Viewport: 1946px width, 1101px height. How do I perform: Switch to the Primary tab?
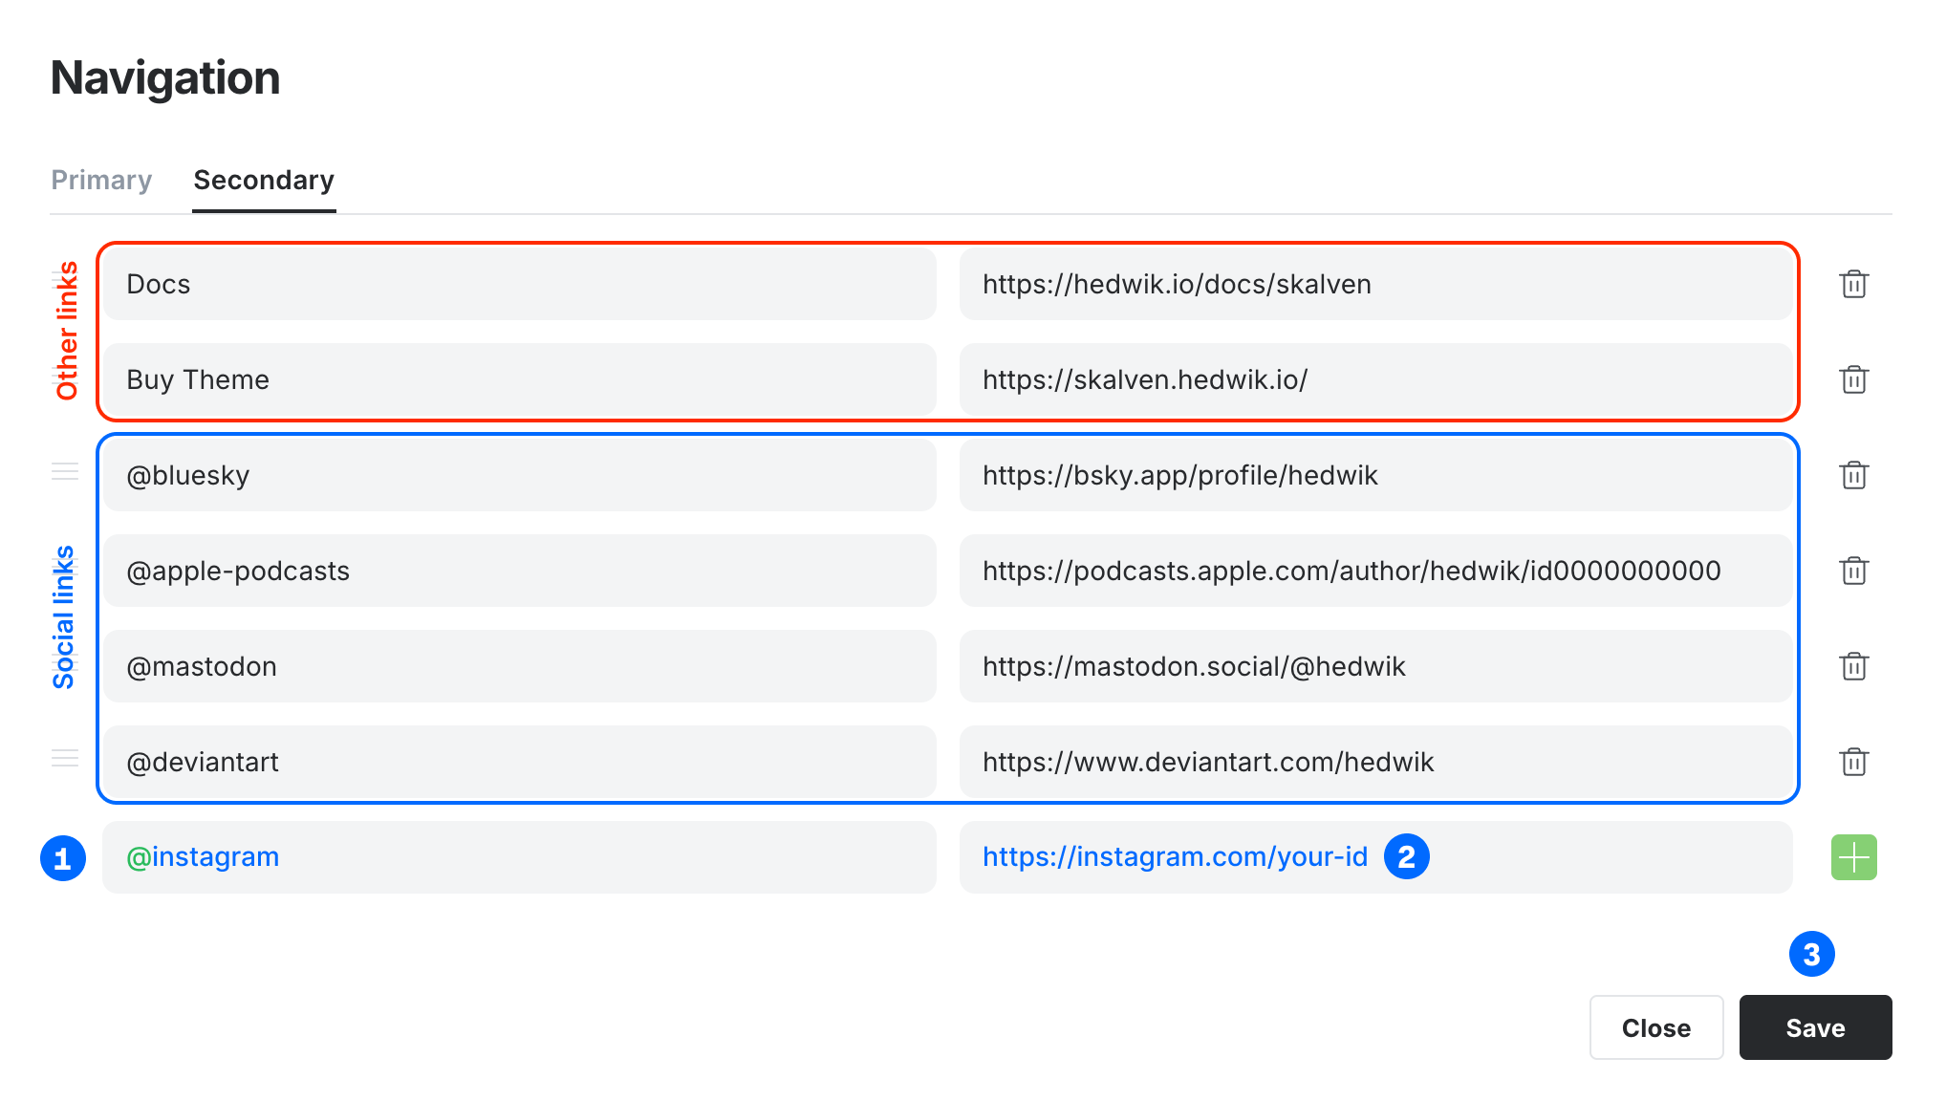coord(101,181)
